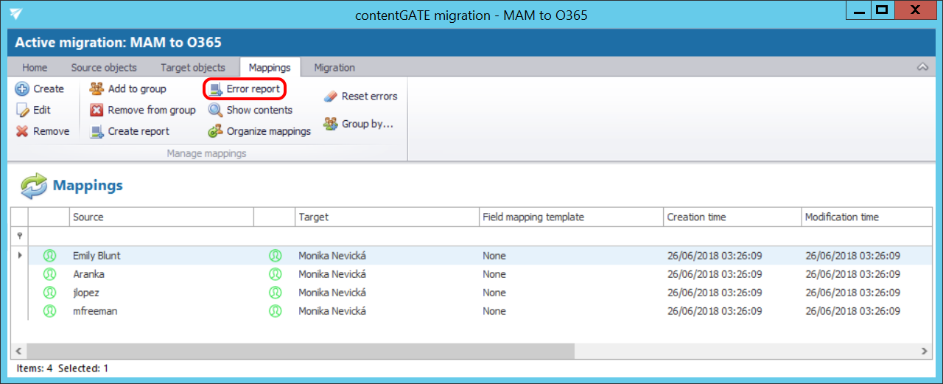Switch to the Source objects tab
The image size is (943, 384).
(x=104, y=67)
